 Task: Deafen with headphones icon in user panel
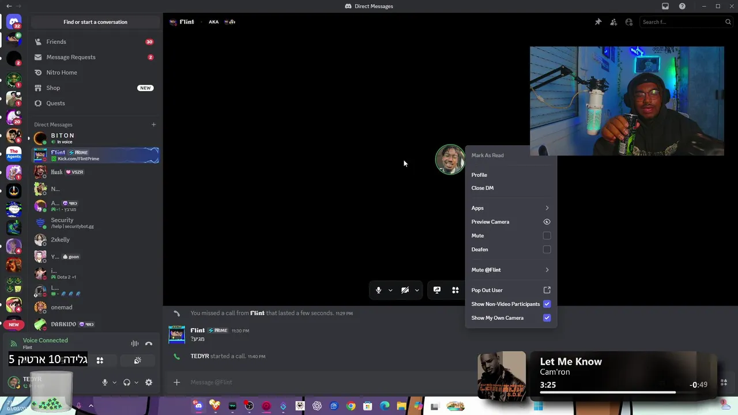[127, 382]
